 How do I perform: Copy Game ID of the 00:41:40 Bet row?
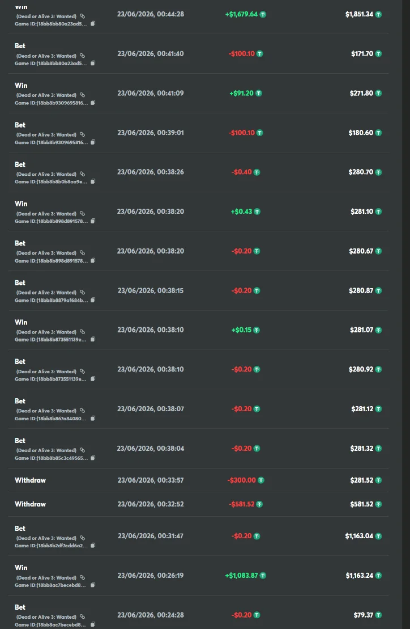coord(93,63)
